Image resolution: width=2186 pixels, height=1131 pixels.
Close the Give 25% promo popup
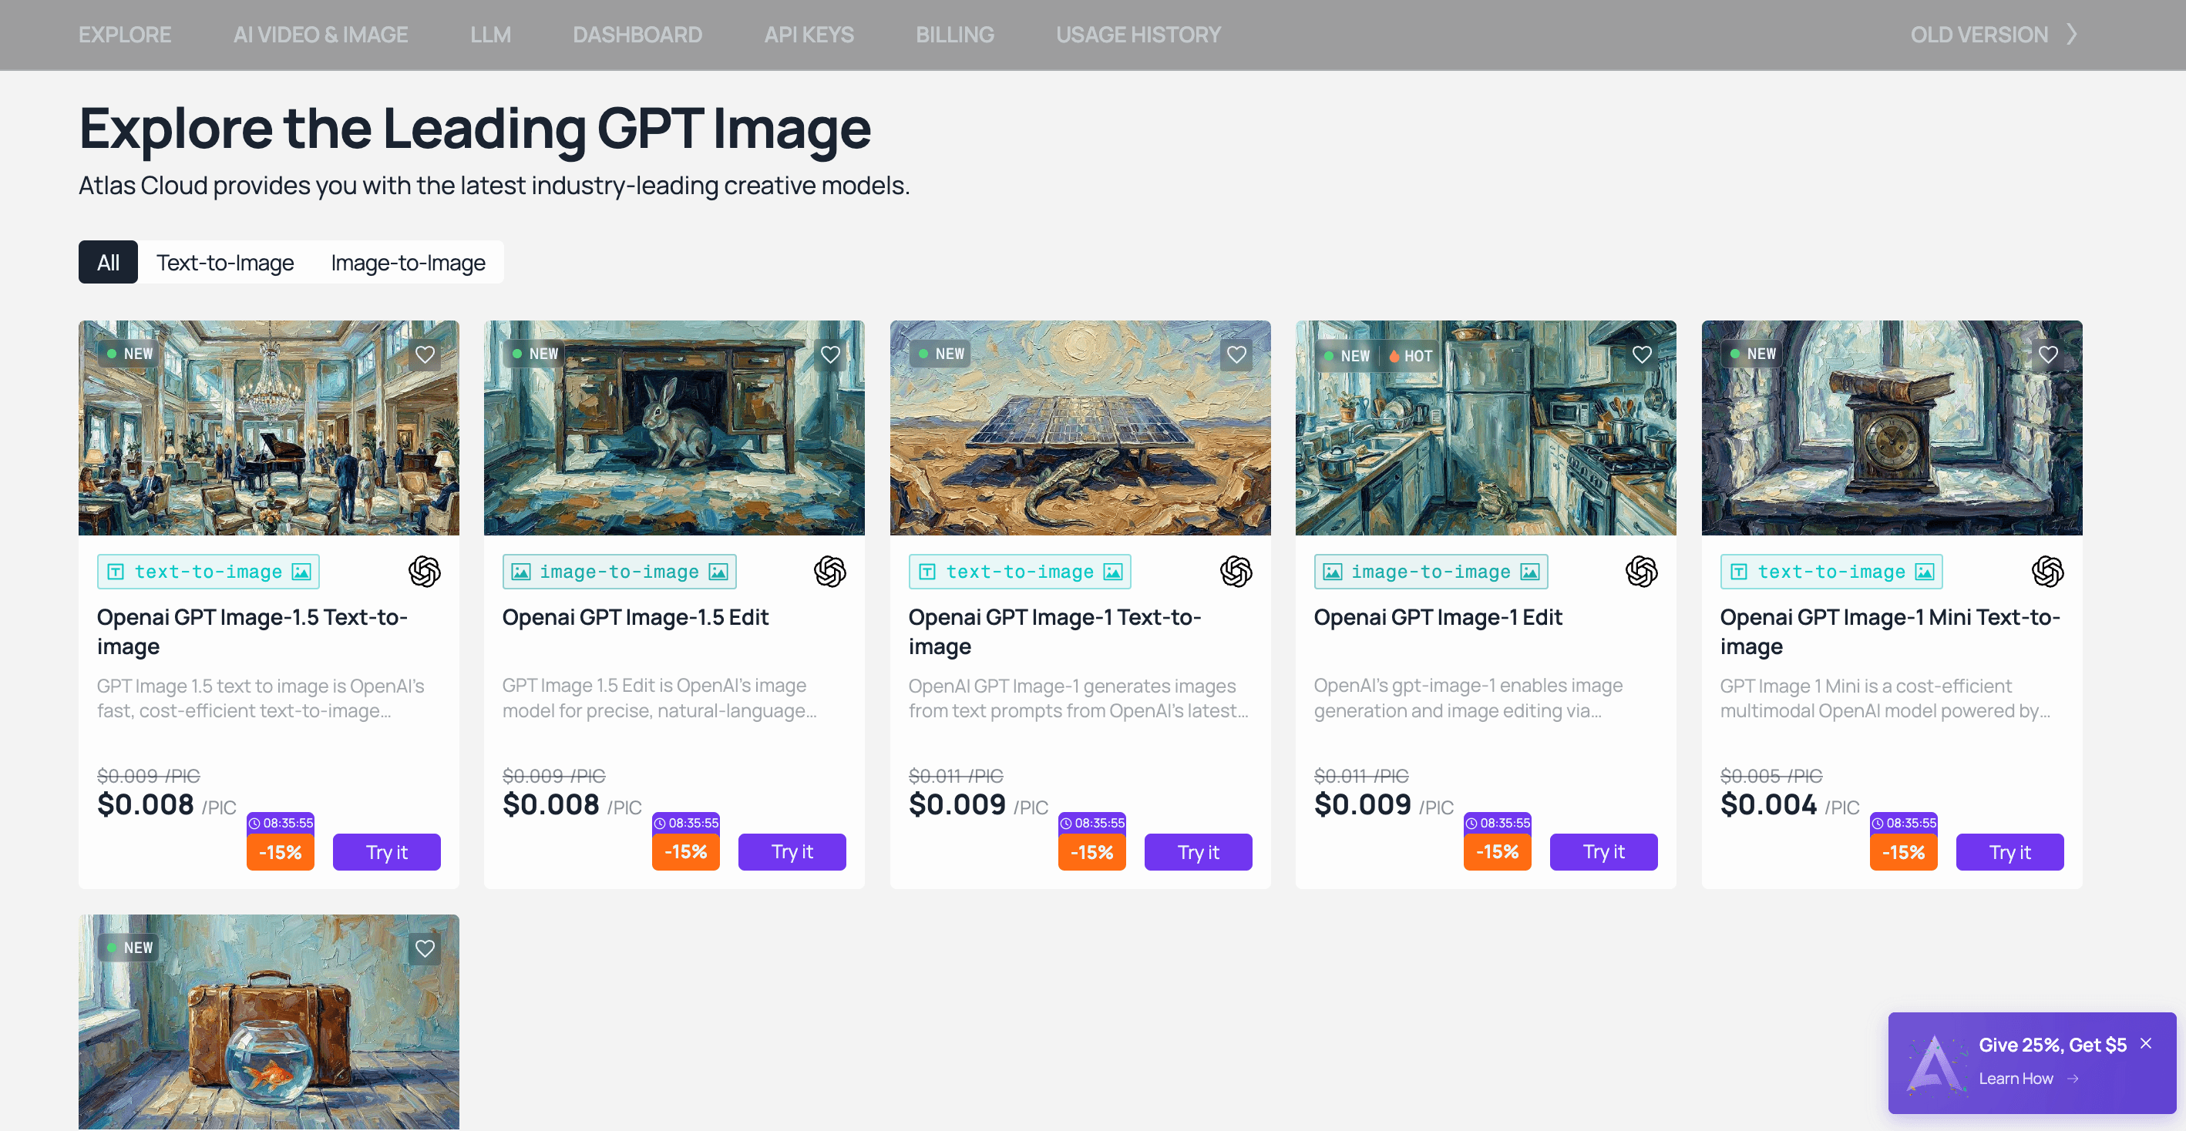(2145, 1044)
